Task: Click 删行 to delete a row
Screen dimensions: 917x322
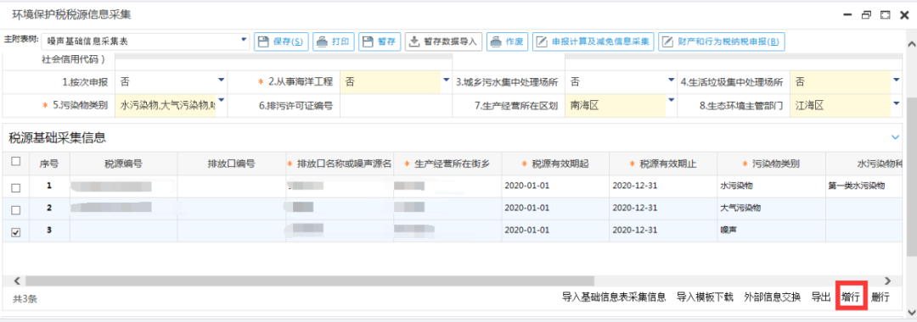Action: [880, 297]
